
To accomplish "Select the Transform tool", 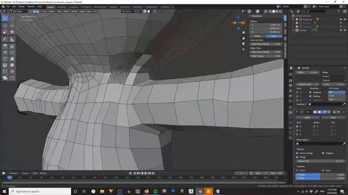I will pos(12,32).
